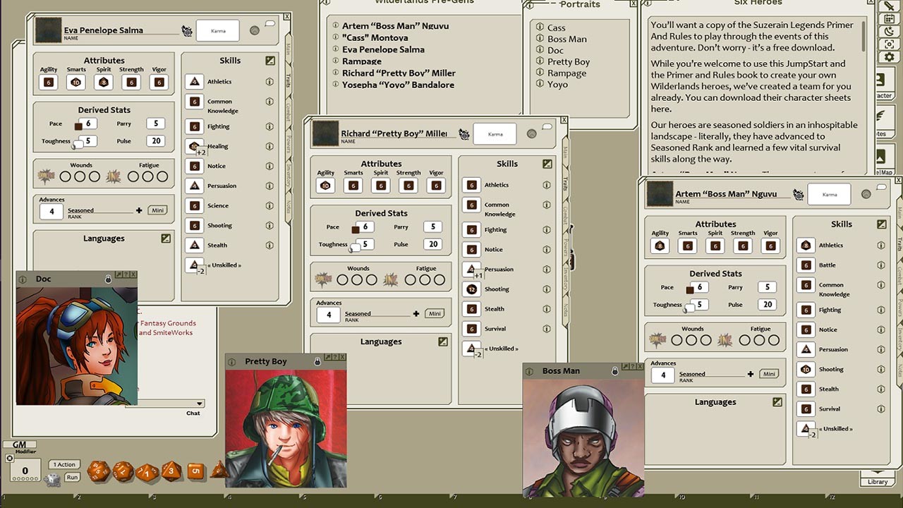Expand the chat window with the Chat arrow

[x=199, y=404]
